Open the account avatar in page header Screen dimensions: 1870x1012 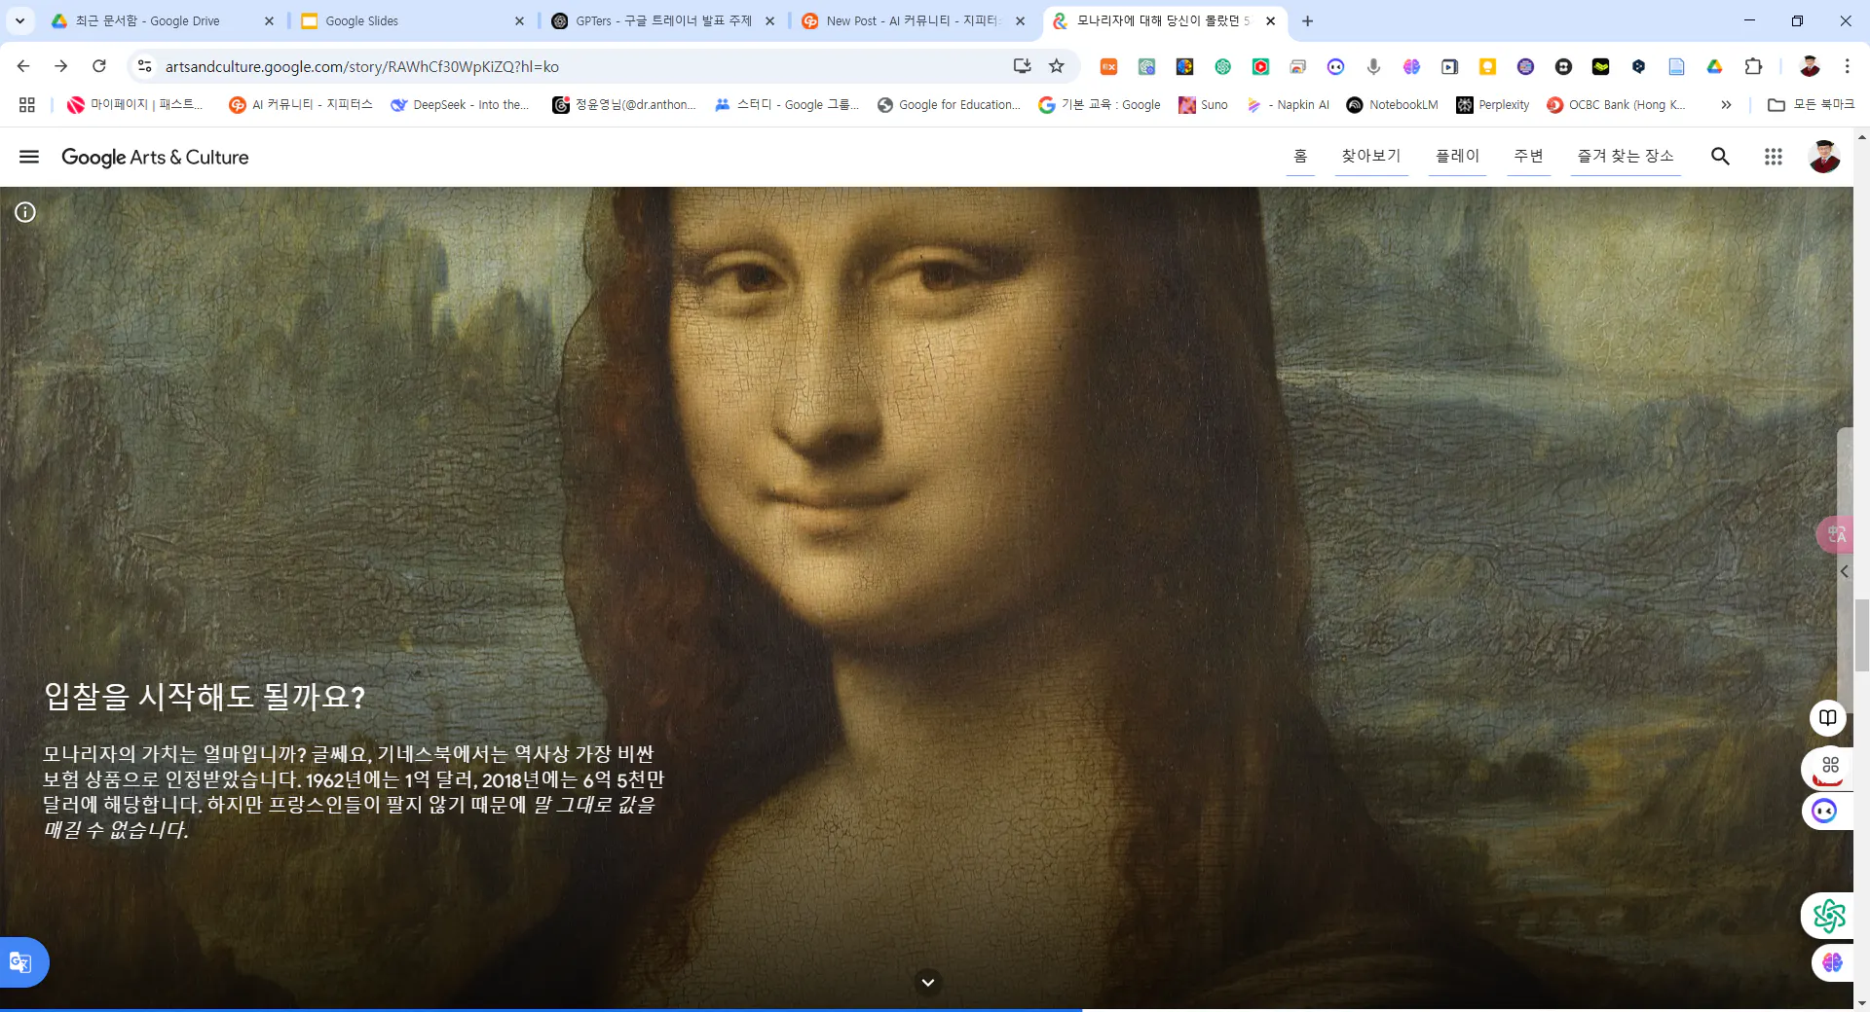1824,157
